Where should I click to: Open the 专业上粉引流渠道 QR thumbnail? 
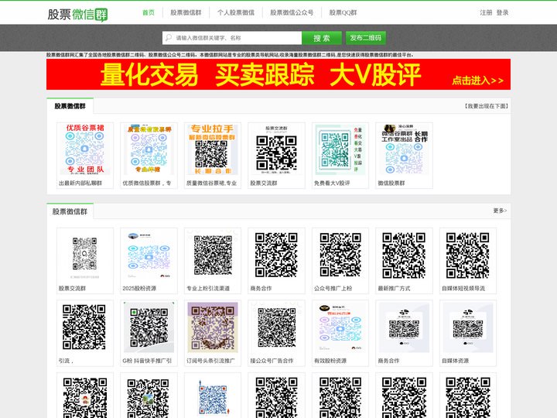tap(213, 255)
